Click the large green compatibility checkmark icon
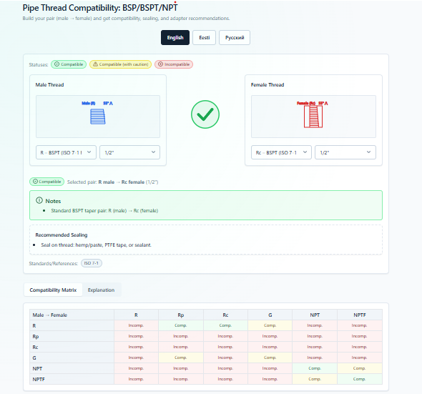 [x=205, y=114]
